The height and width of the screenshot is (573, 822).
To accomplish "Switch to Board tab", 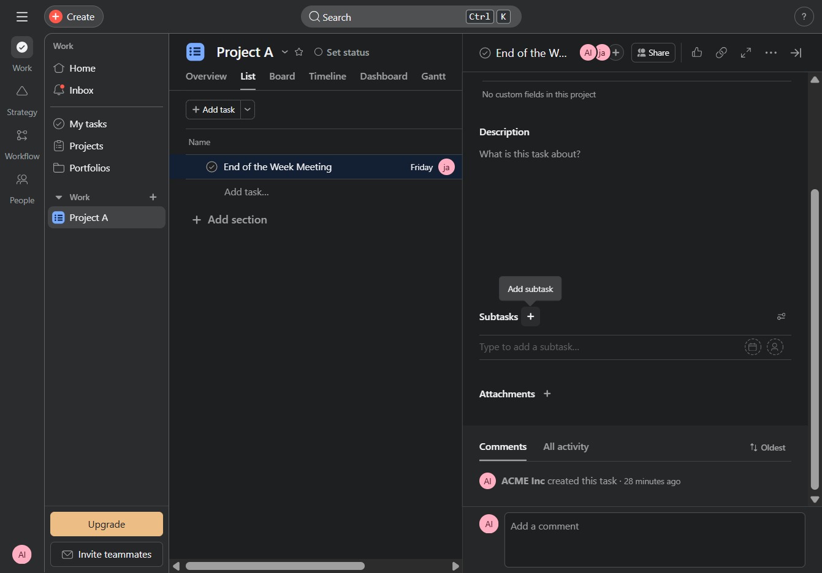I will pyautogui.click(x=282, y=76).
